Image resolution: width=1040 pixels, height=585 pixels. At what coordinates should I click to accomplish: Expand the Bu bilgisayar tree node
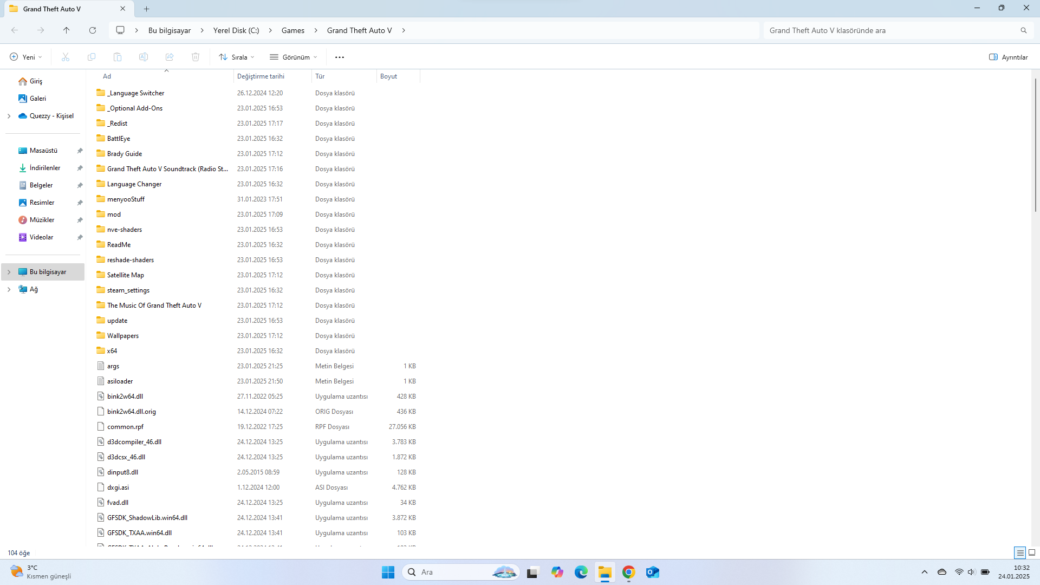[9, 272]
